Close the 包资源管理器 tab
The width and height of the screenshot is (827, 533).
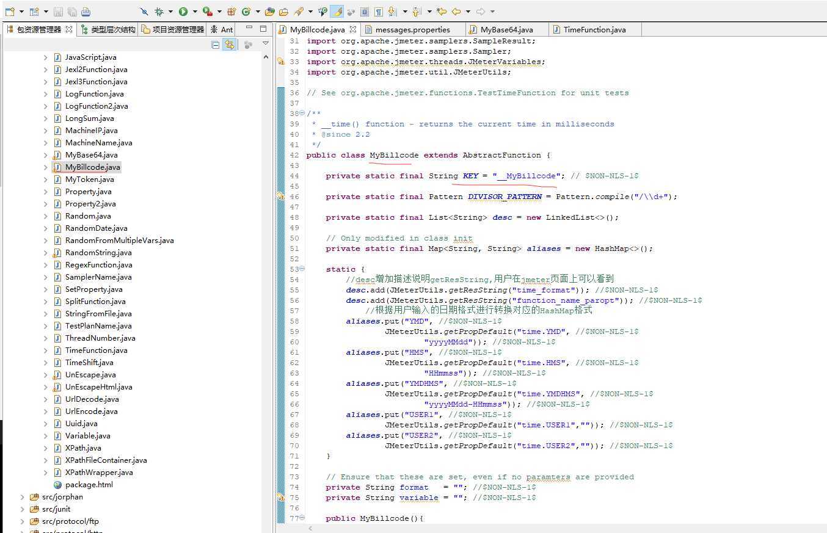68,29
